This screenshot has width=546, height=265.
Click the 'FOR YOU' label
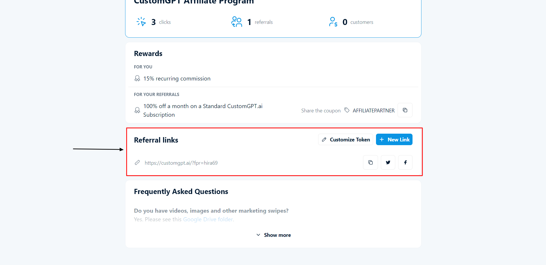(x=143, y=67)
